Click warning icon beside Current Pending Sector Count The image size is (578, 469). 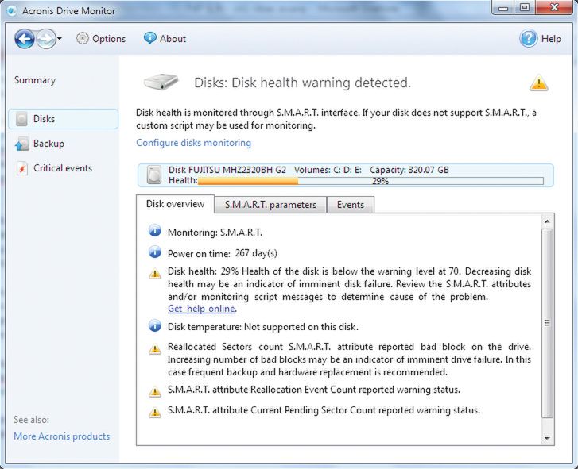[x=155, y=413]
